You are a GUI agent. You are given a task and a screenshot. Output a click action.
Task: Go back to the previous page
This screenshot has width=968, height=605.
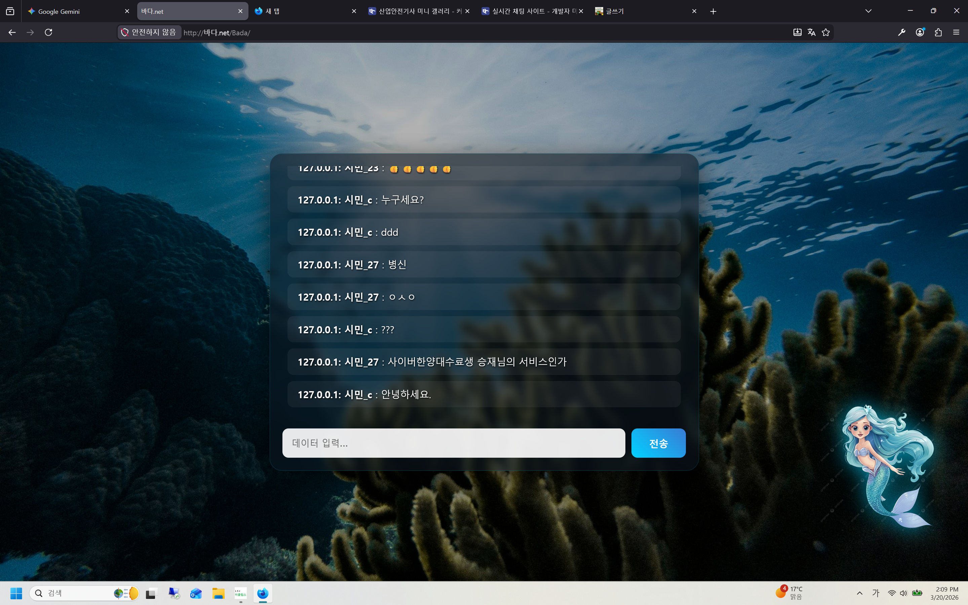(x=12, y=32)
